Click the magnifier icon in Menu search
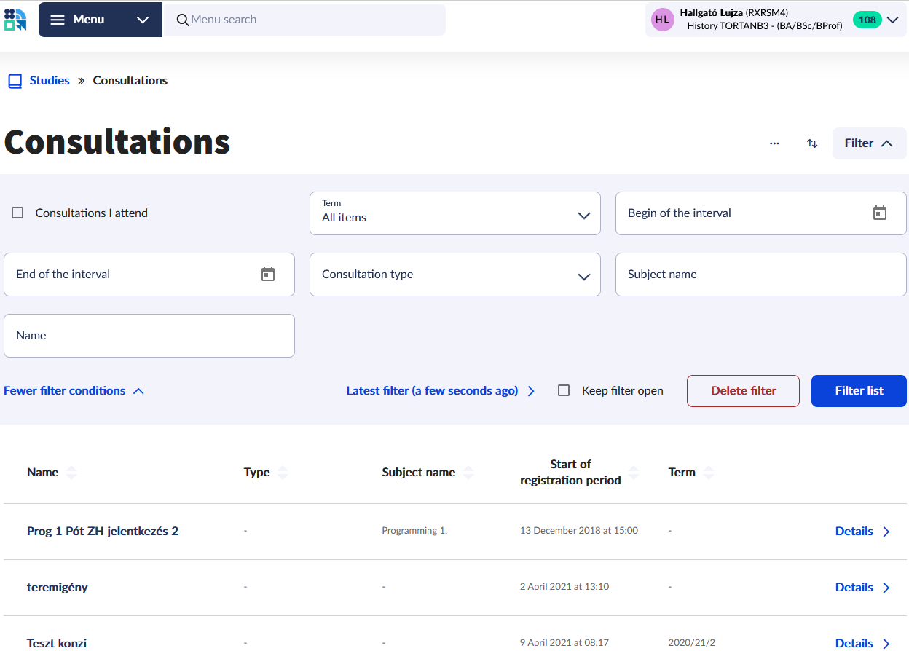The image size is (909, 651). (183, 20)
